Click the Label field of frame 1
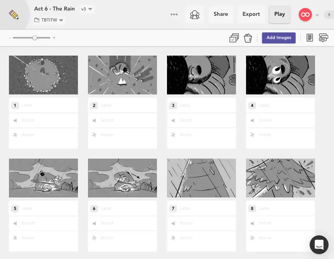The image size is (334, 259). 43,106
